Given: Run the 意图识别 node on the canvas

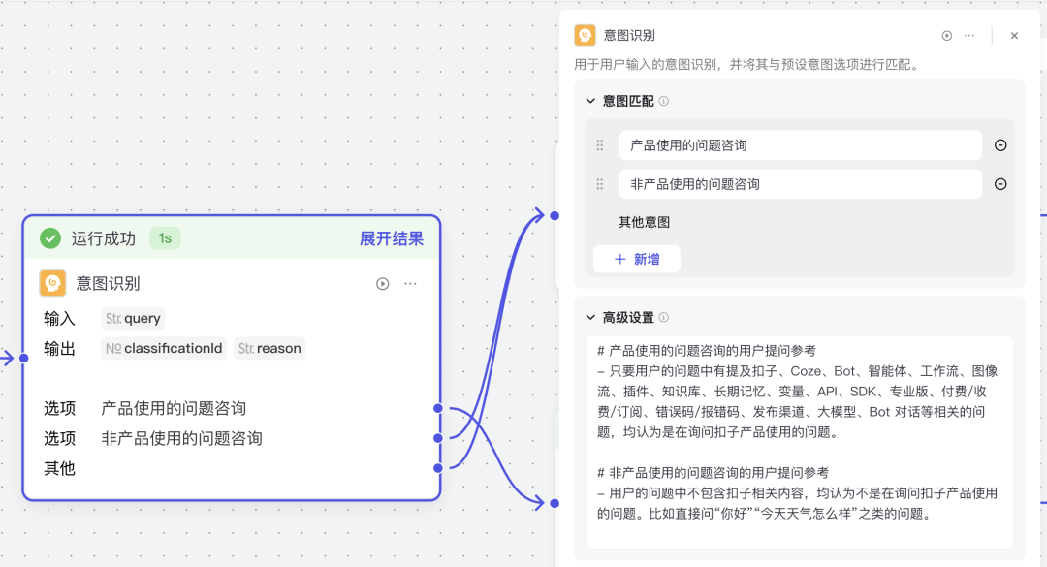Looking at the screenshot, I should (x=382, y=284).
